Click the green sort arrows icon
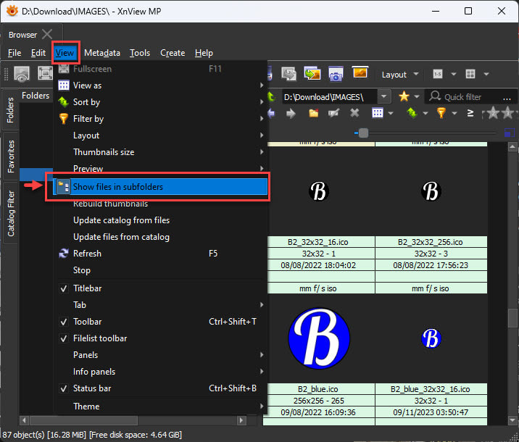Image resolution: width=519 pixels, height=442 pixels. coord(412,113)
